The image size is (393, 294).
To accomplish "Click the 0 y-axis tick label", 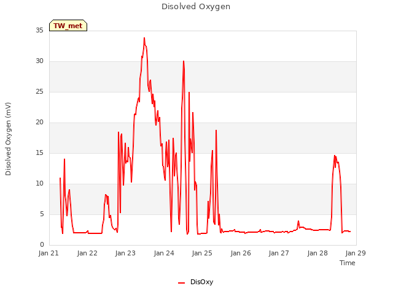I will pos(42,245).
